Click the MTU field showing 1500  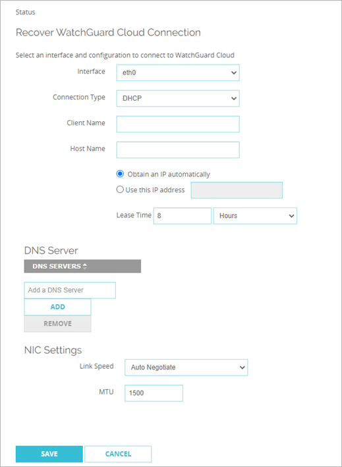tap(154, 393)
